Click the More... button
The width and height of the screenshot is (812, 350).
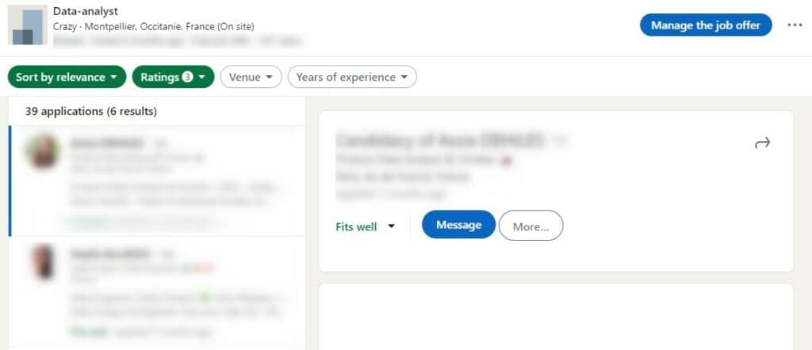pos(530,226)
